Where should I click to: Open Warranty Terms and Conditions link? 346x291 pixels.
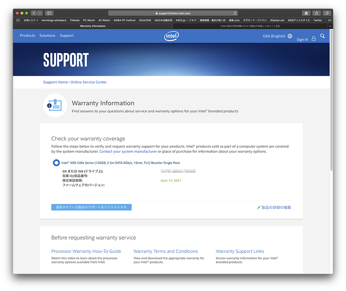tap(165, 251)
